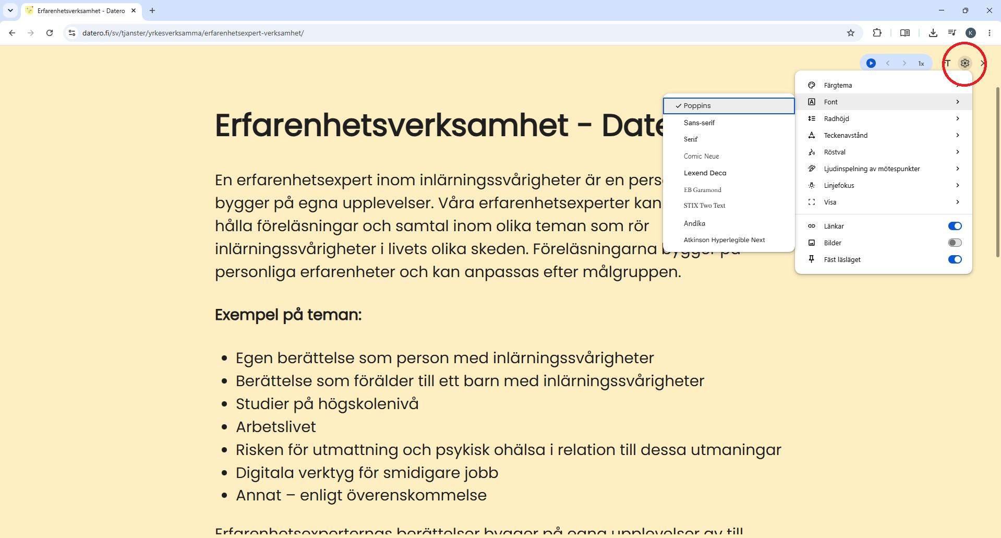Open the Röstval submenu

883,152
